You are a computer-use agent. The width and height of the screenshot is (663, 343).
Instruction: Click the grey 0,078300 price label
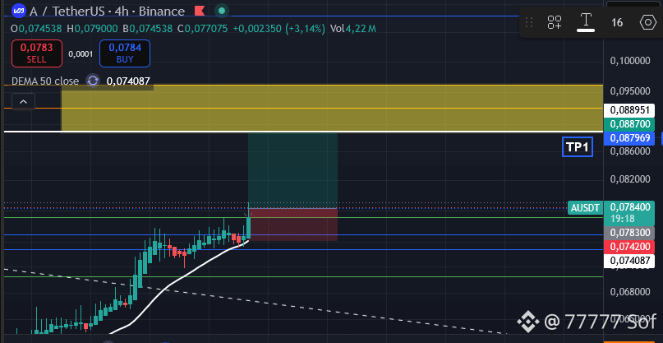tap(629, 233)
